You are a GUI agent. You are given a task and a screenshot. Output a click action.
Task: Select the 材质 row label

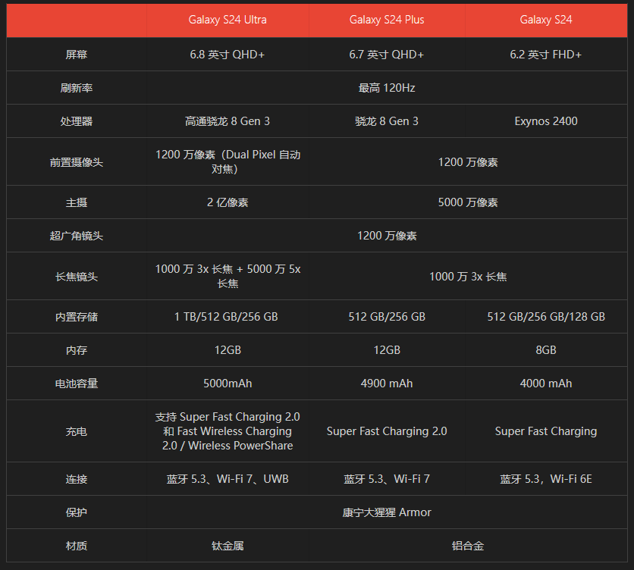pyautogui.click(x=77, y=546)
